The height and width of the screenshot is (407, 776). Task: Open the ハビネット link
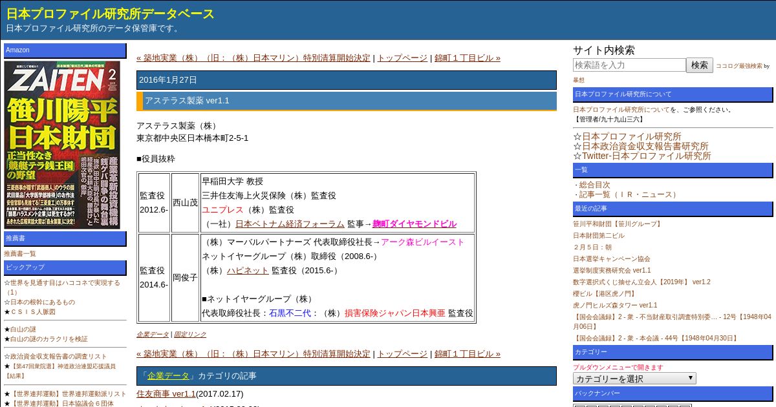pos(248,271)
